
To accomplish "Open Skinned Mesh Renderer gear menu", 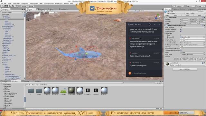I will [x=204, y=25].
